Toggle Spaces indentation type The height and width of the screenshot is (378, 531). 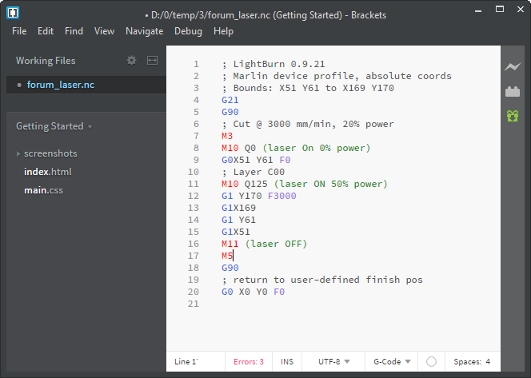(467, 361)
